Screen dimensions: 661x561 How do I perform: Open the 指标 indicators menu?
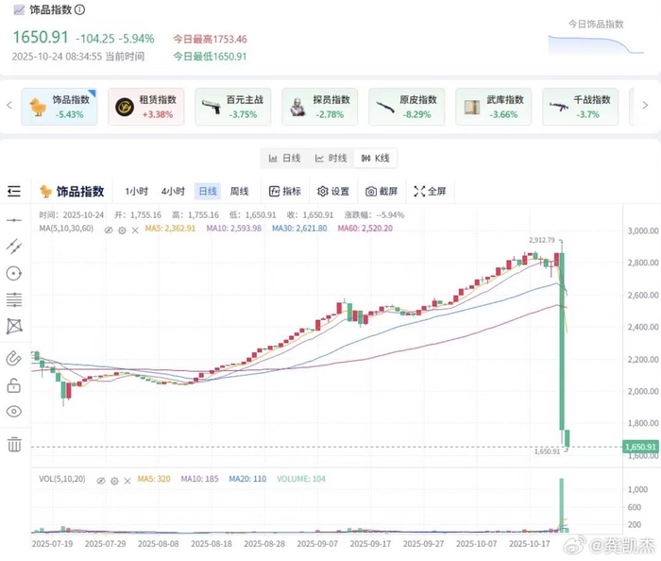284,191
